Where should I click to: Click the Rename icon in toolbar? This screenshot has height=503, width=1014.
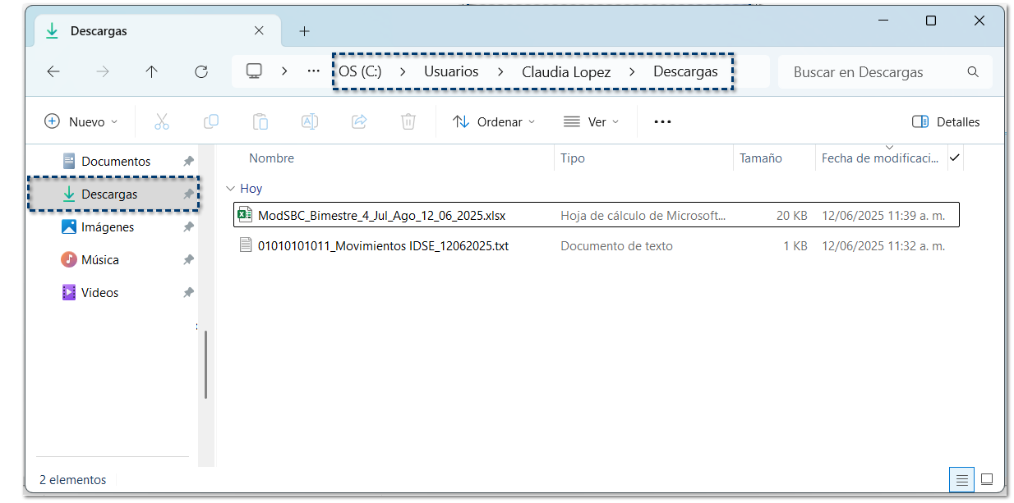coord(310,121)
